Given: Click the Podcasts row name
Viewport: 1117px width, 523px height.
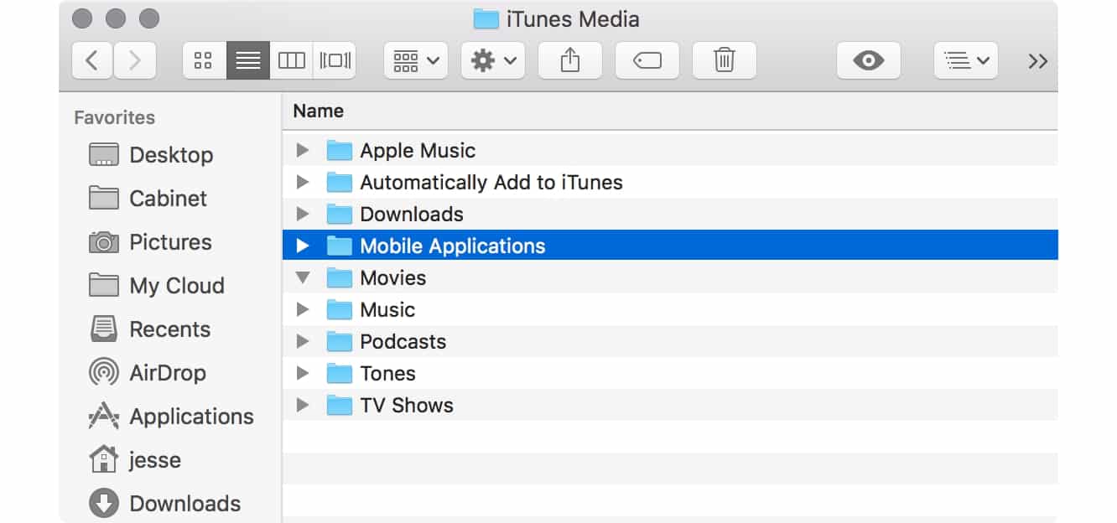Looking at the screenshot, I should tap(403, 342).
